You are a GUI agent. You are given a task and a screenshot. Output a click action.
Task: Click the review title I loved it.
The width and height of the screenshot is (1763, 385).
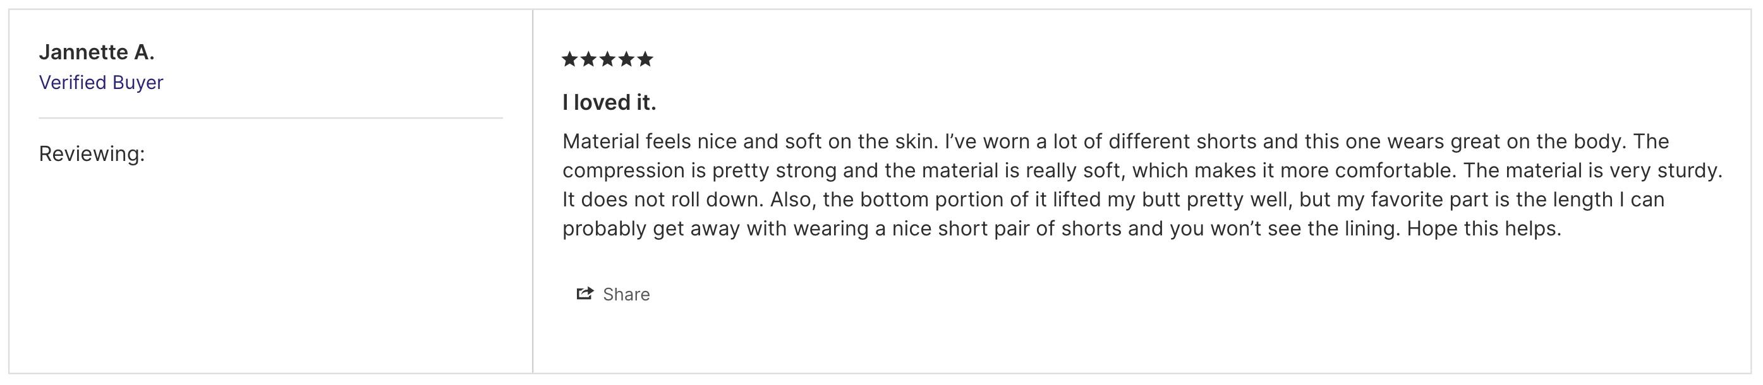609,103
